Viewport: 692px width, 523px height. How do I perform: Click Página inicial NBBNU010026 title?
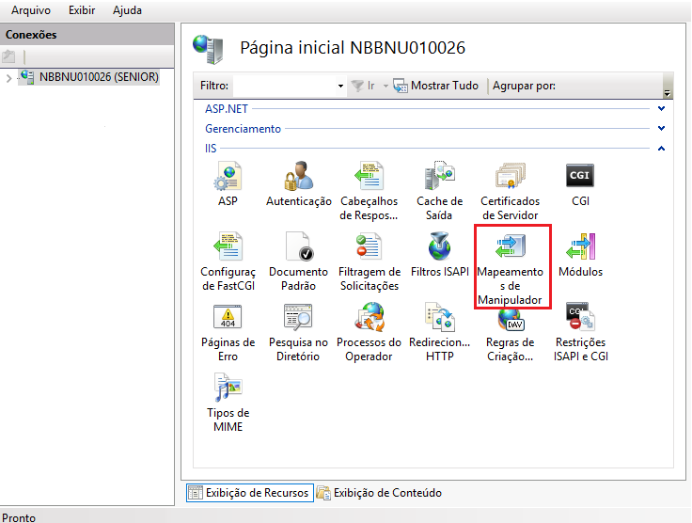[353, 48]
